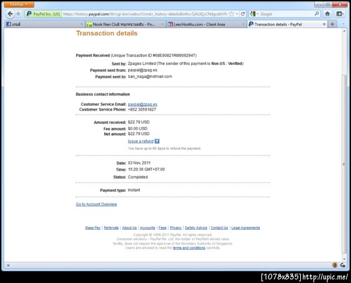Viewport: 351px width, 283px height.
Task: Select the phone number +852 30591827
Action: pyautogui.click(x=142, y=109)
